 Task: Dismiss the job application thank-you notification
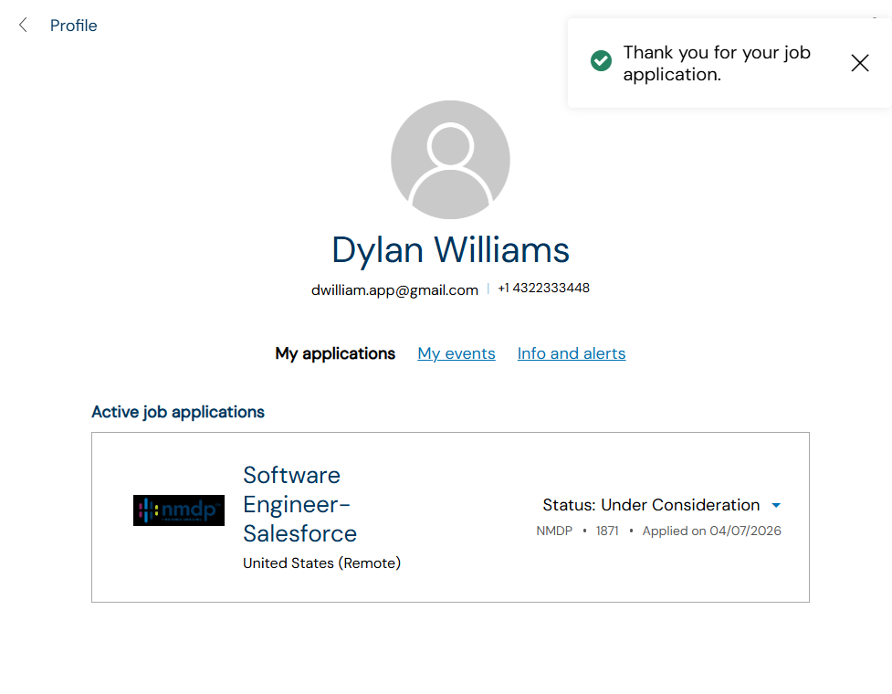click(x=859, y=63)
